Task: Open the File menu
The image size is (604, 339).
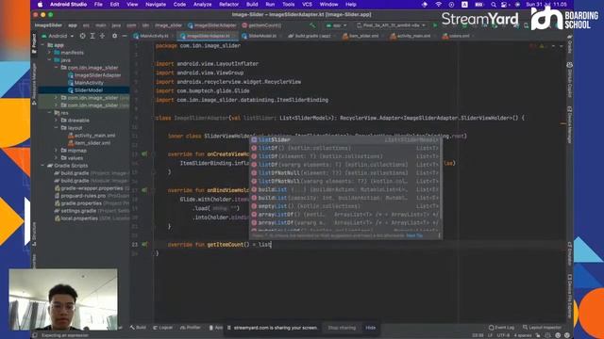Action: (x=98, y=5)
